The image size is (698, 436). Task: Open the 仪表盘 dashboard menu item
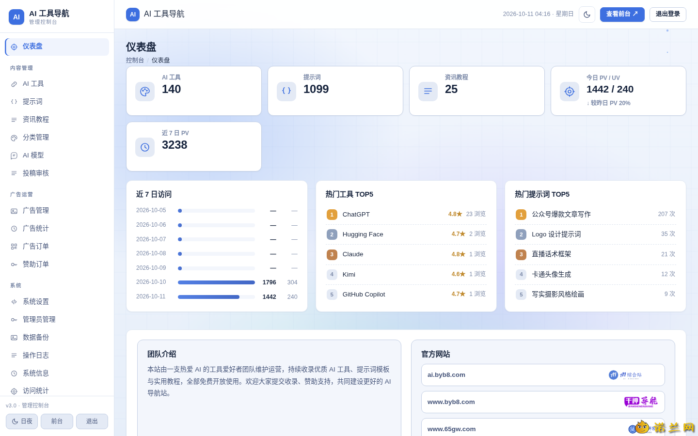(x=57, y=47)
